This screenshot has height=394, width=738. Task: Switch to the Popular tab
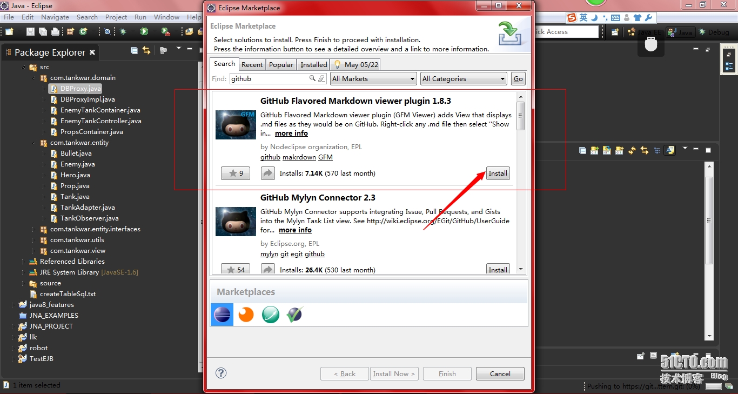pyautogui.click(x=281, y=64)
